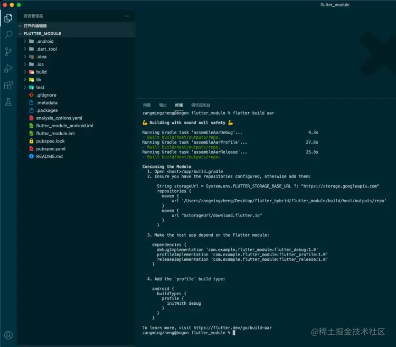Open the build-aar flutter.dev link
The height and width of the screenshot is (347, 396).
coord(233,328)
